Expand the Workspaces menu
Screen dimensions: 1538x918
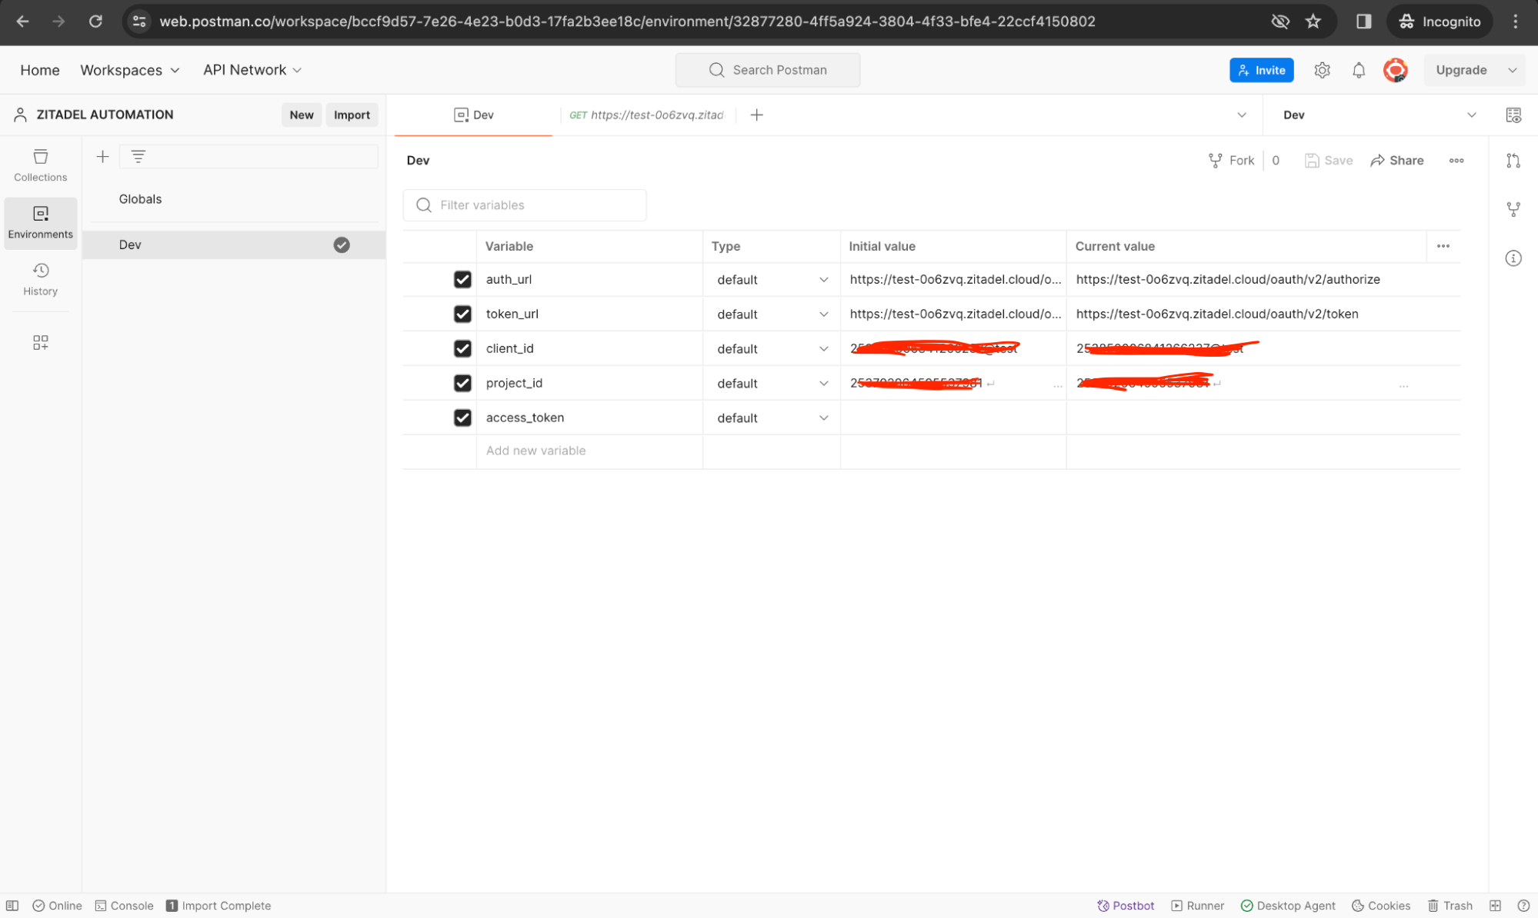coord(129,70)
